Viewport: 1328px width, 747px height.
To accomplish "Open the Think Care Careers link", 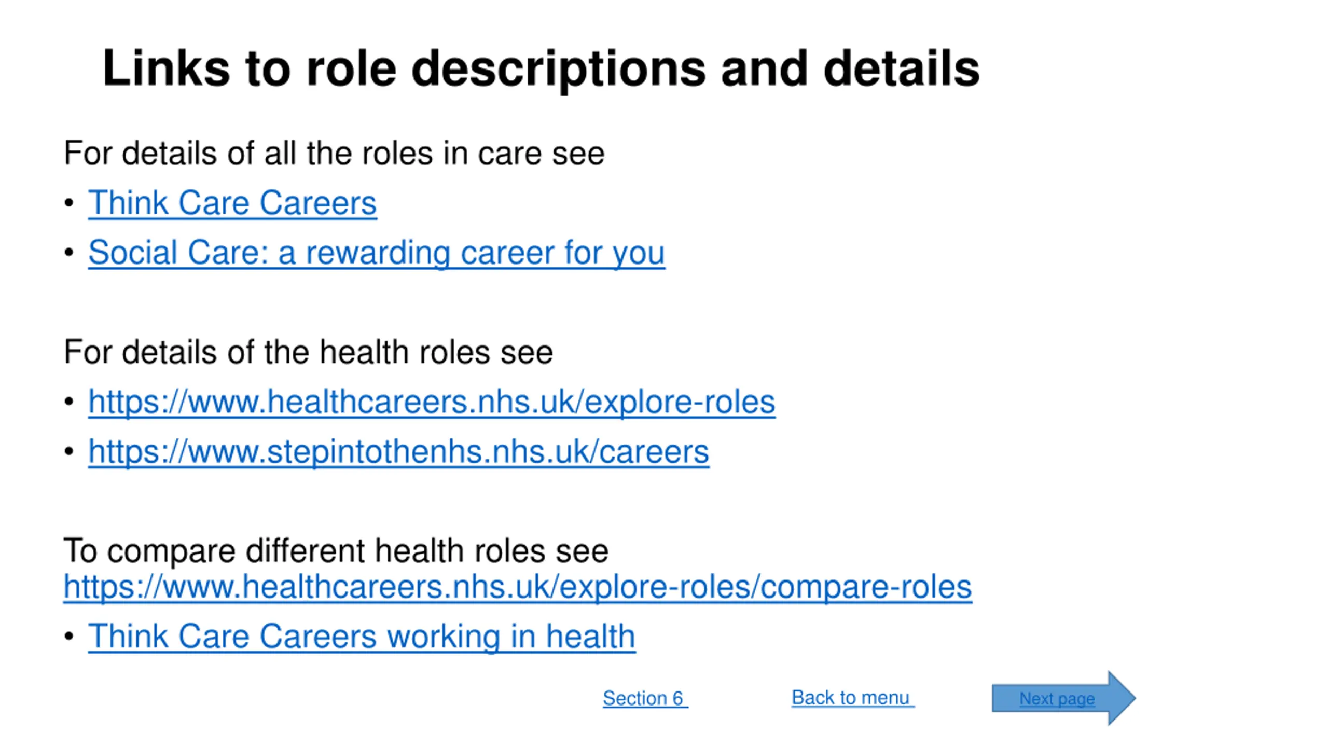I will [x=232, y=202].
